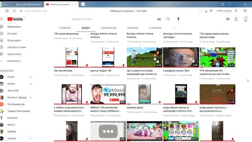
Task: Click the create video camera icon
Action: [228, 19]
